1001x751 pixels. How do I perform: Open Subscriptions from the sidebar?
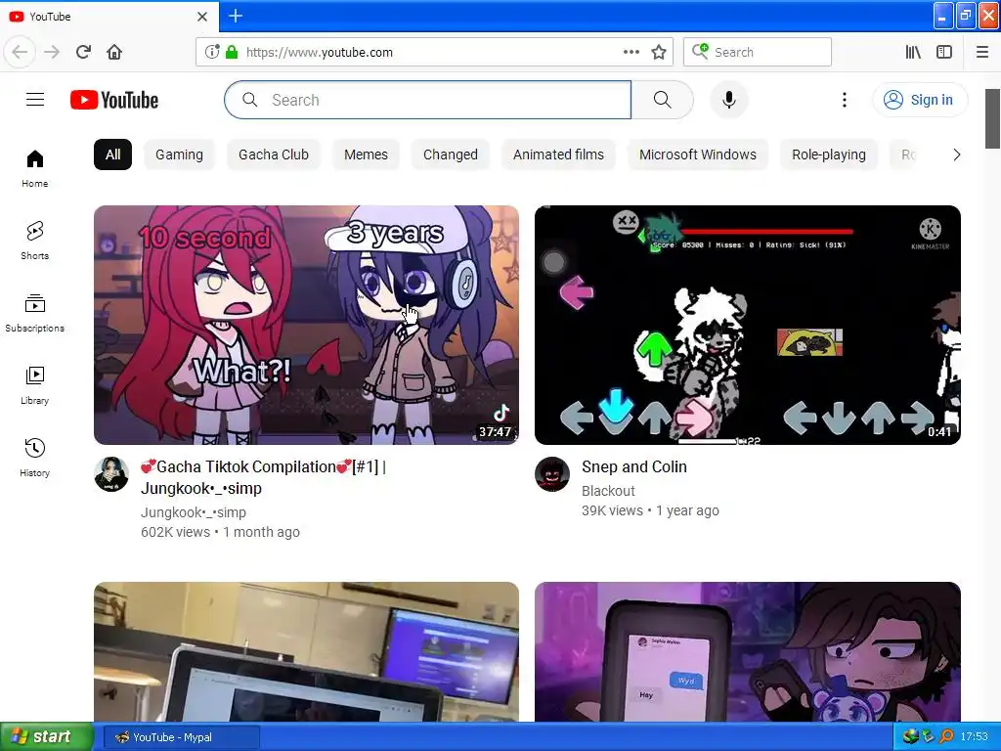click(x=34, y=313)
